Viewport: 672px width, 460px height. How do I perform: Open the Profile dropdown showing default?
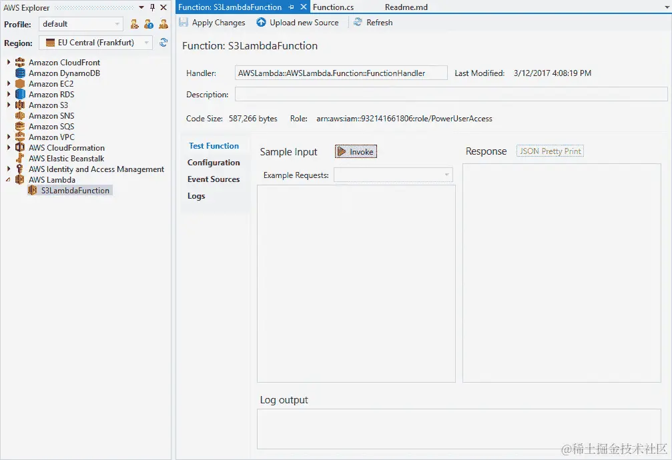click(81, 24)
